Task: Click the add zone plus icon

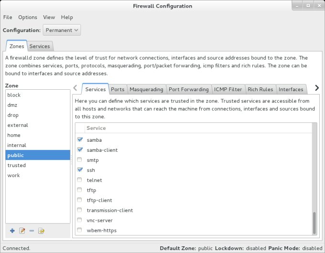Action: [12, 231]
